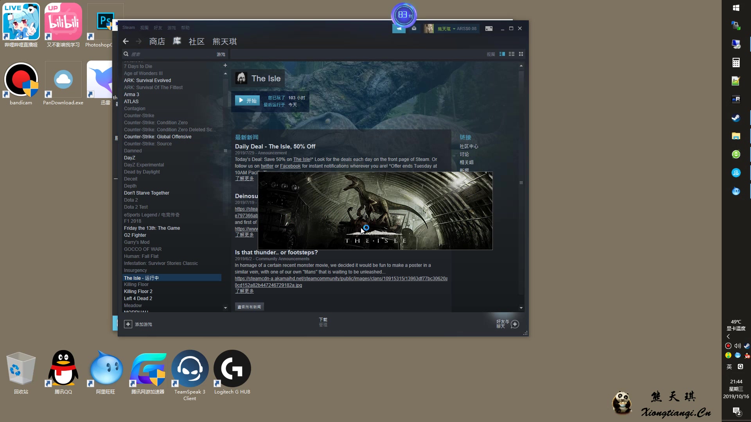Select the list view layout icon
751x422 pixels.
point(512,54)
